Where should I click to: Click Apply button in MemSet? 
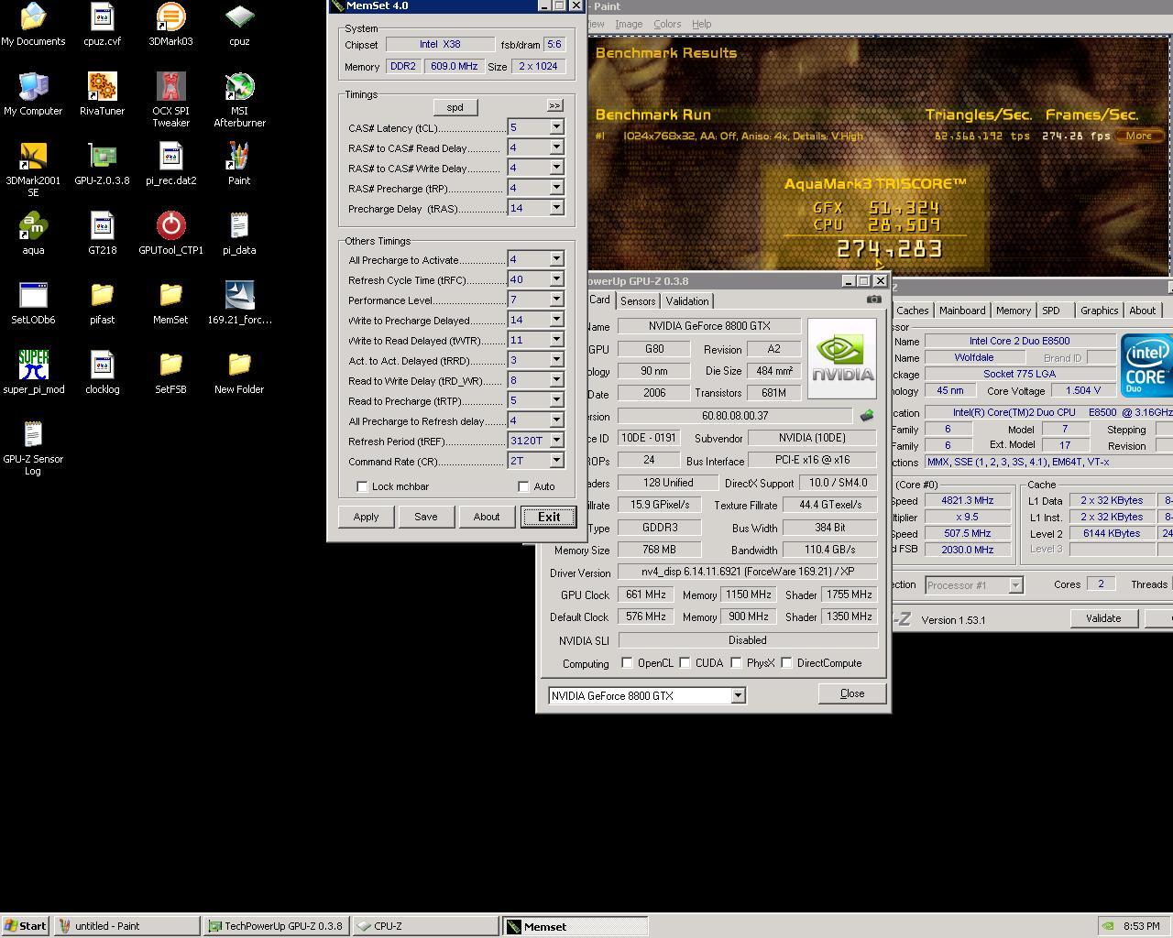(x=366, y=517)
